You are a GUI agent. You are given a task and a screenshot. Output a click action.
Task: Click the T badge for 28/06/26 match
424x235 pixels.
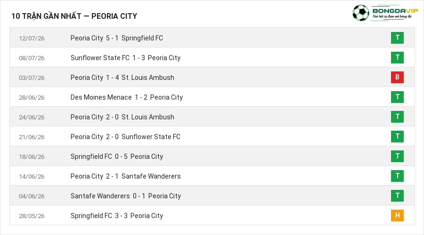click(397, 97)
